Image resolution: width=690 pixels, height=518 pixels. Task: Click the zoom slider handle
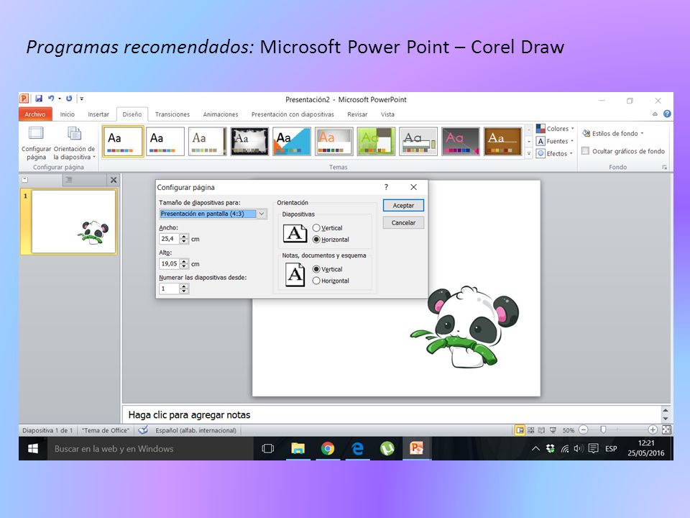click(603, 430)
